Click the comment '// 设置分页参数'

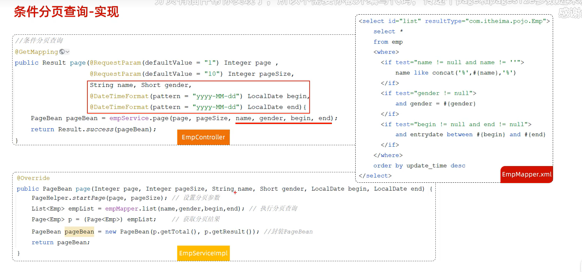coord(196,198)
